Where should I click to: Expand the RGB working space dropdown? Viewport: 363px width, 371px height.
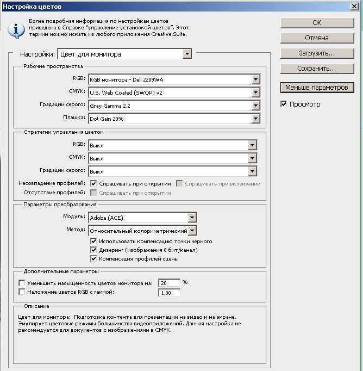coord(255,79)
